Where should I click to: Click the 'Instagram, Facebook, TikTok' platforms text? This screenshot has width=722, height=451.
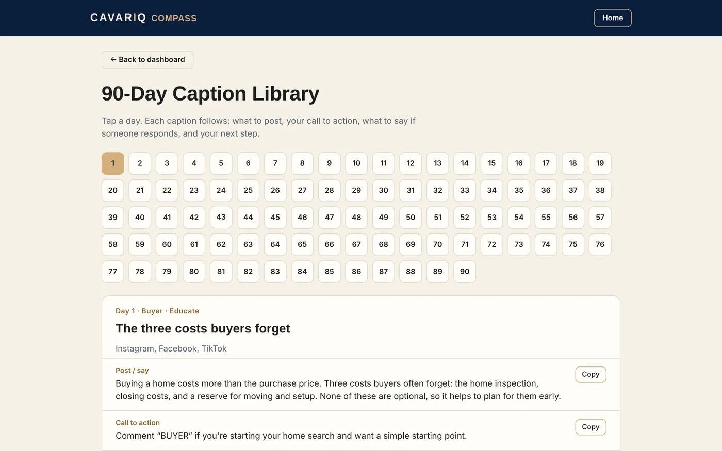click(x=171, y=349)
